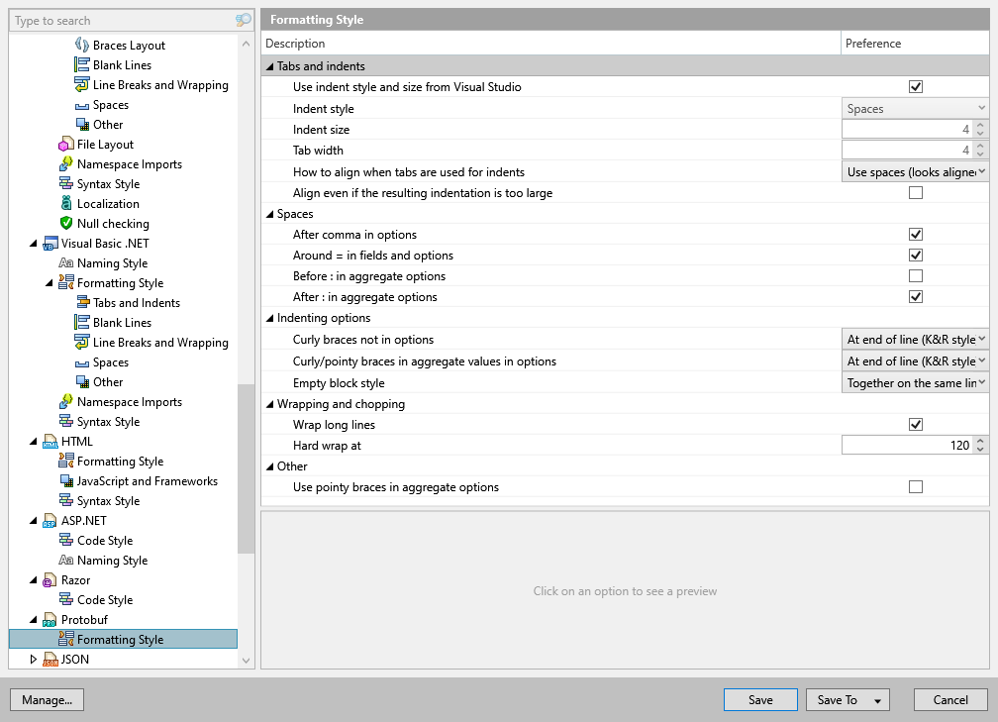Open Namespace Imports under Visual Basic .NET

click(x=65, y=401)
